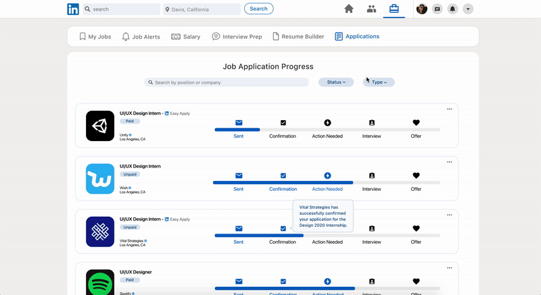Open more options for Spotify application
Viewport: 541px width, 295px height.
[449, 268]
